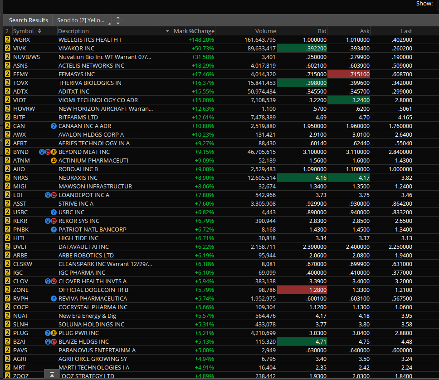Click the ZONE red bid cell 1.2800
The width and height of the screenshot is (439, 380).
point(302,290)
